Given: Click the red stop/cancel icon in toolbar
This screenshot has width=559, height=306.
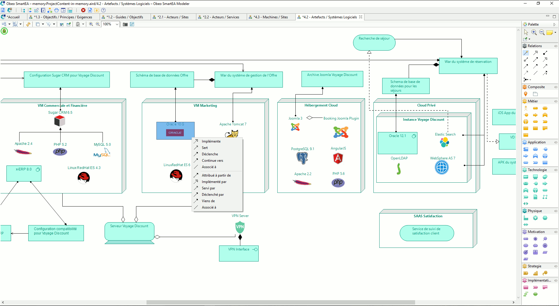Looking at the screenshot, I should click(83, 10).
